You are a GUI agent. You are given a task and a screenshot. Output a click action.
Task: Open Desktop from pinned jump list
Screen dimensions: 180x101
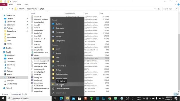pos(67,24)
